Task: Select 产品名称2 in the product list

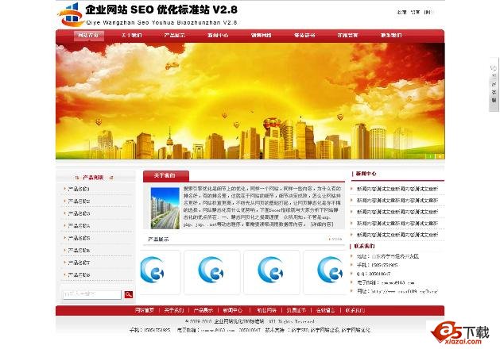Action: (79, 201)
